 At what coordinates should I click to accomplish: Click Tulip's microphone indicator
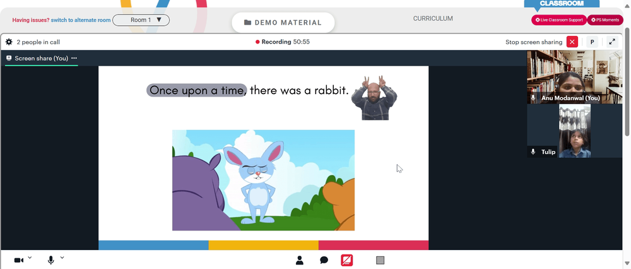point(533,152)
